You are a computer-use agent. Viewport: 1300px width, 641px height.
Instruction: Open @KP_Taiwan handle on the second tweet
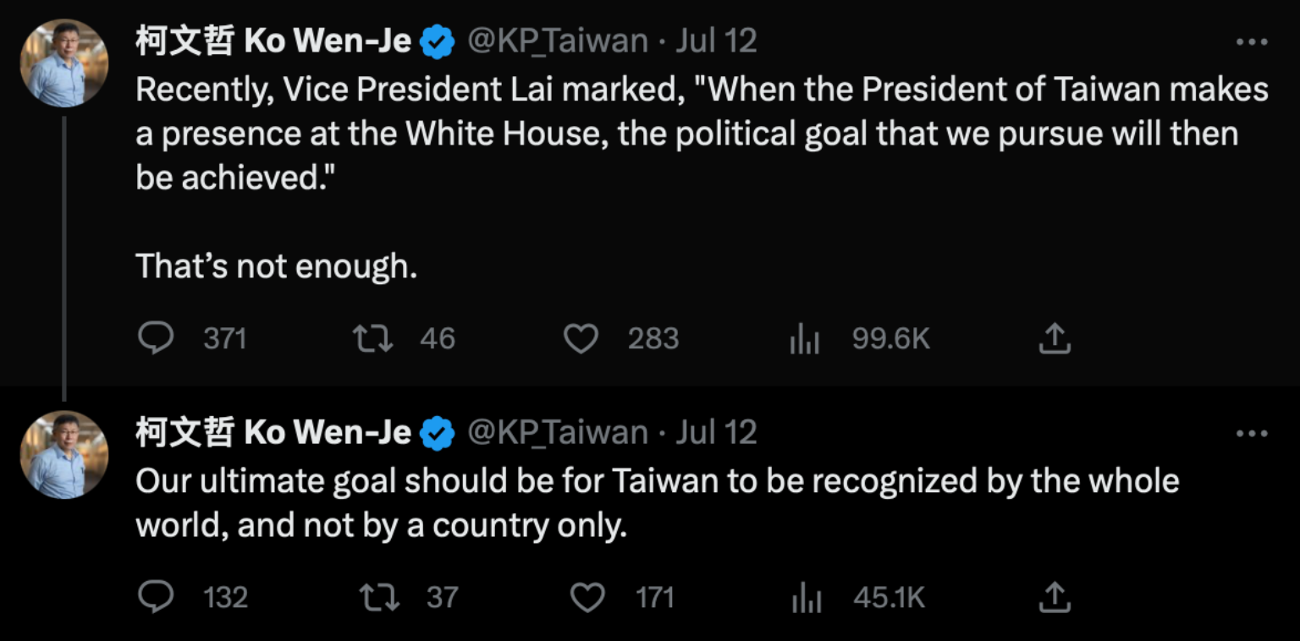558,433
